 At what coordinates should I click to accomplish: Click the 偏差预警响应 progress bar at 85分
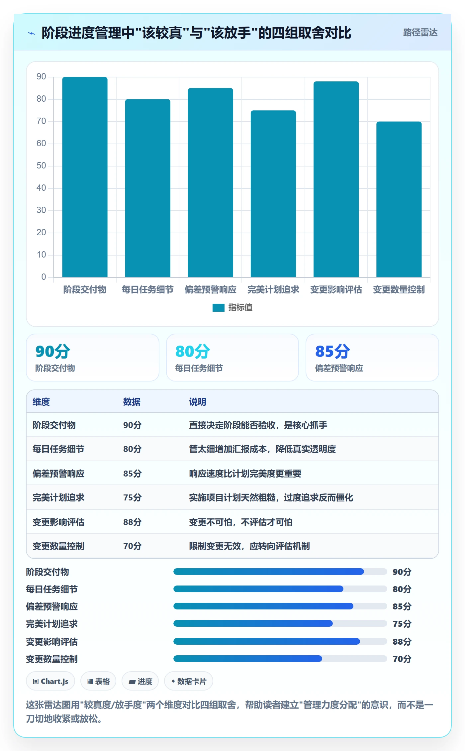click(280, 606)
